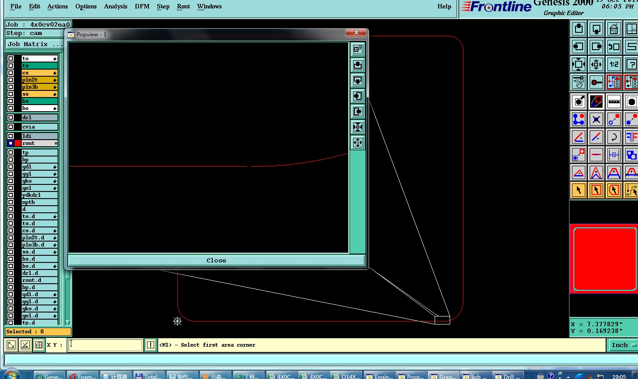Screen dimensions: 638x379
Task: Toggle the checkbox for layer ldi
Action: pos(11,136)
